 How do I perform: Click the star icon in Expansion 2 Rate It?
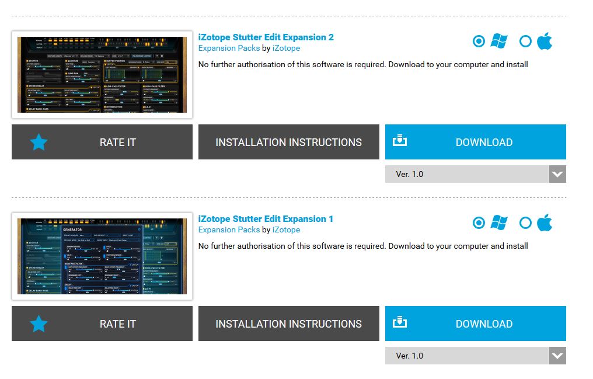pyautogui.click(x=39, y=142)
